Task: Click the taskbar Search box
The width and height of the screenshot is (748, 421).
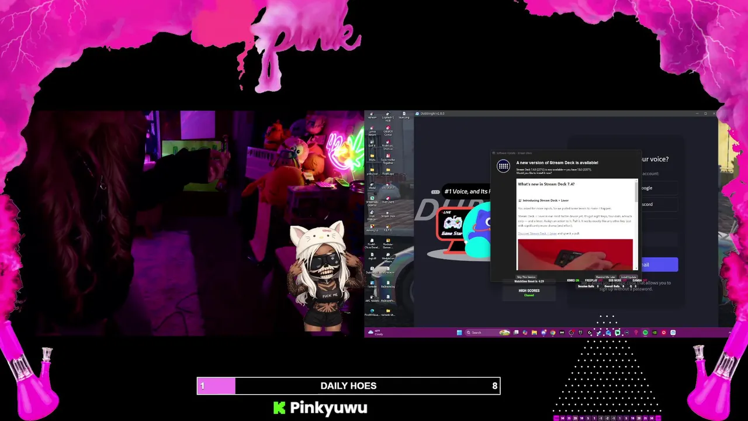Action: coord(488,333)
